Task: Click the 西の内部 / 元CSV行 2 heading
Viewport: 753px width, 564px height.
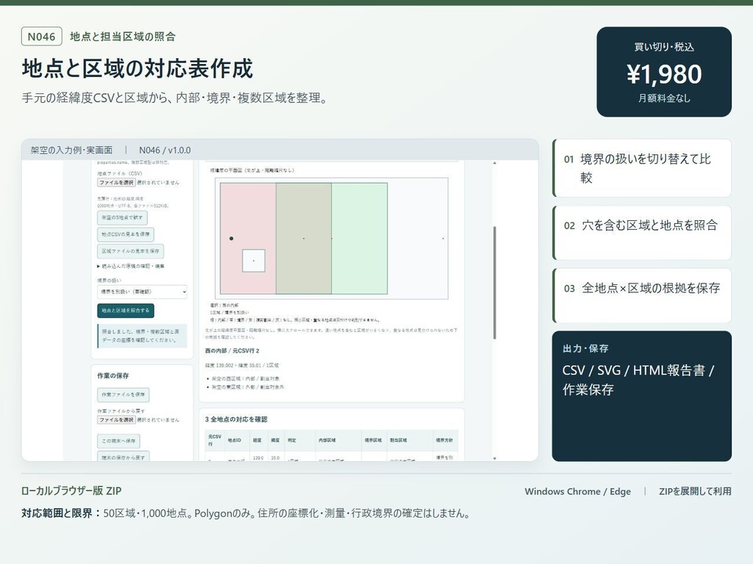Action: click(x=232, y=350)
